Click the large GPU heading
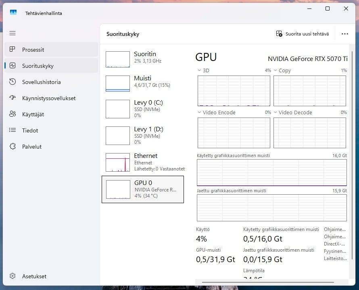359x290 pixels. pyautogui.click(x=206, y=57)
